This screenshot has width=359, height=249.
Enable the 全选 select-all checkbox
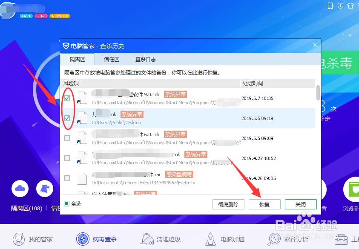coord(67,204)
